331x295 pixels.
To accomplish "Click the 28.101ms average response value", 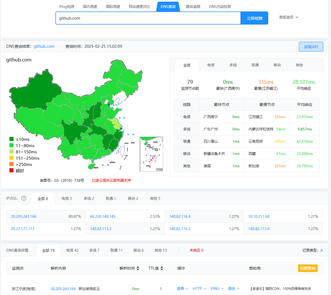I will tap(304, 82).
